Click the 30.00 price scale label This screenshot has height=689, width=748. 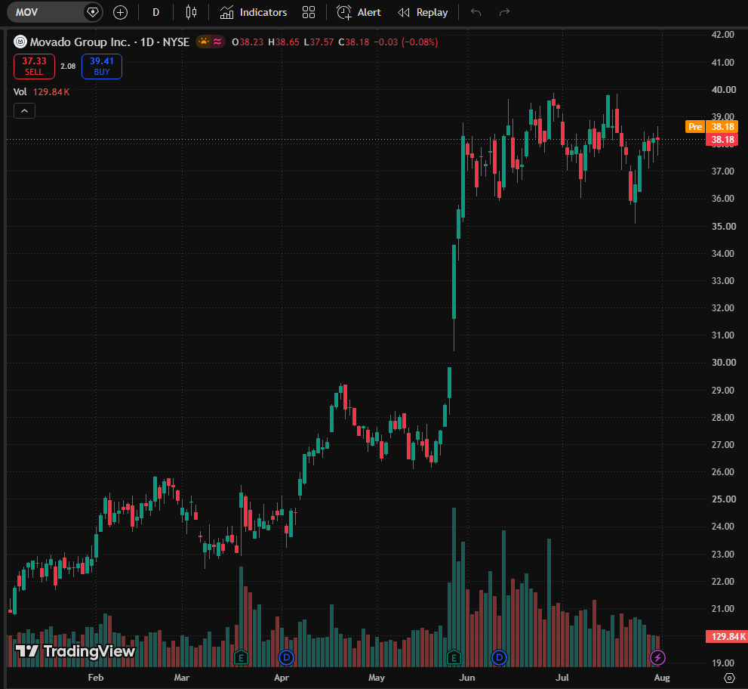[724, 363]
